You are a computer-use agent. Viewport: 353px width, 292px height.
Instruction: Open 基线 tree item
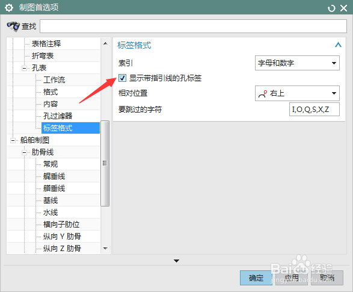click(51, 200)
